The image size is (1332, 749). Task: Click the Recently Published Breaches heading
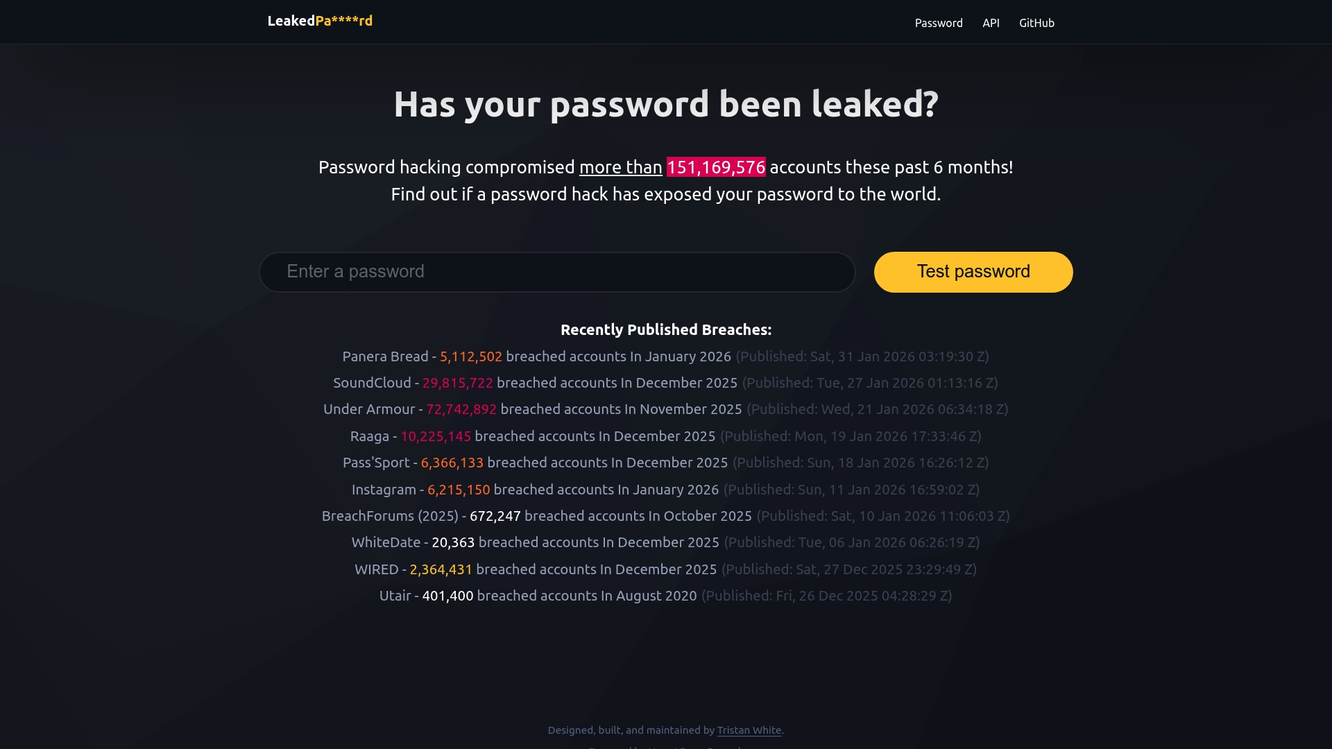tap(665, 329)
